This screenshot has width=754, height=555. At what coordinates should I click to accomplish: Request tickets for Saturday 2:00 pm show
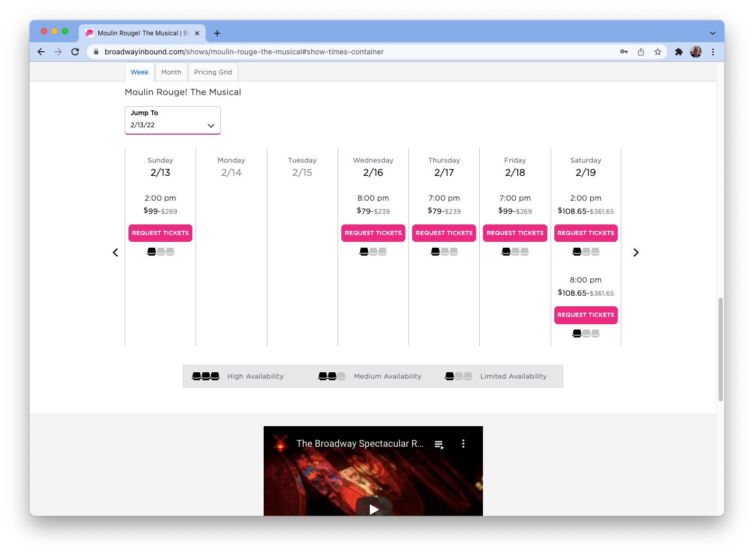586,233
